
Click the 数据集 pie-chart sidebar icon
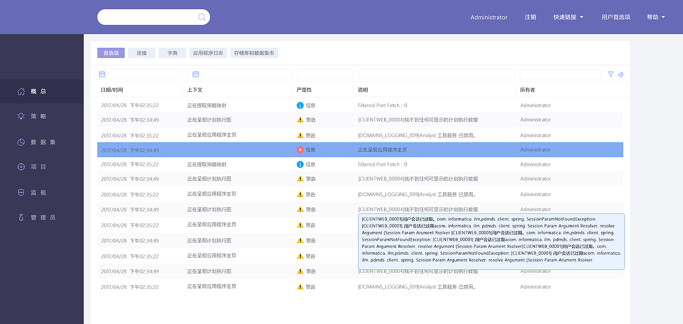(21, 142)
